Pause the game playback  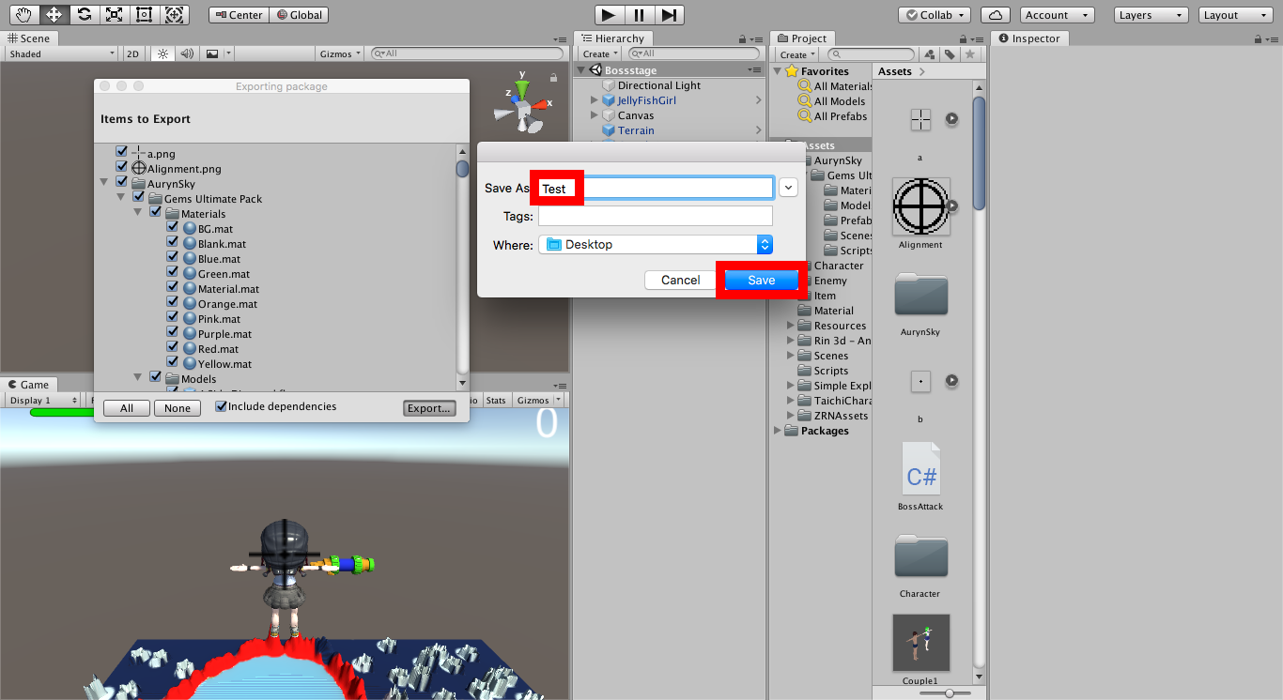tap(639, 15)
